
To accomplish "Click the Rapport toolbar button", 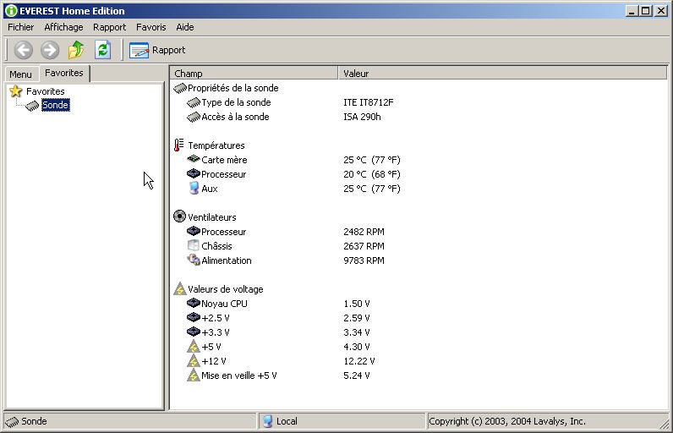I will [157, 50].
